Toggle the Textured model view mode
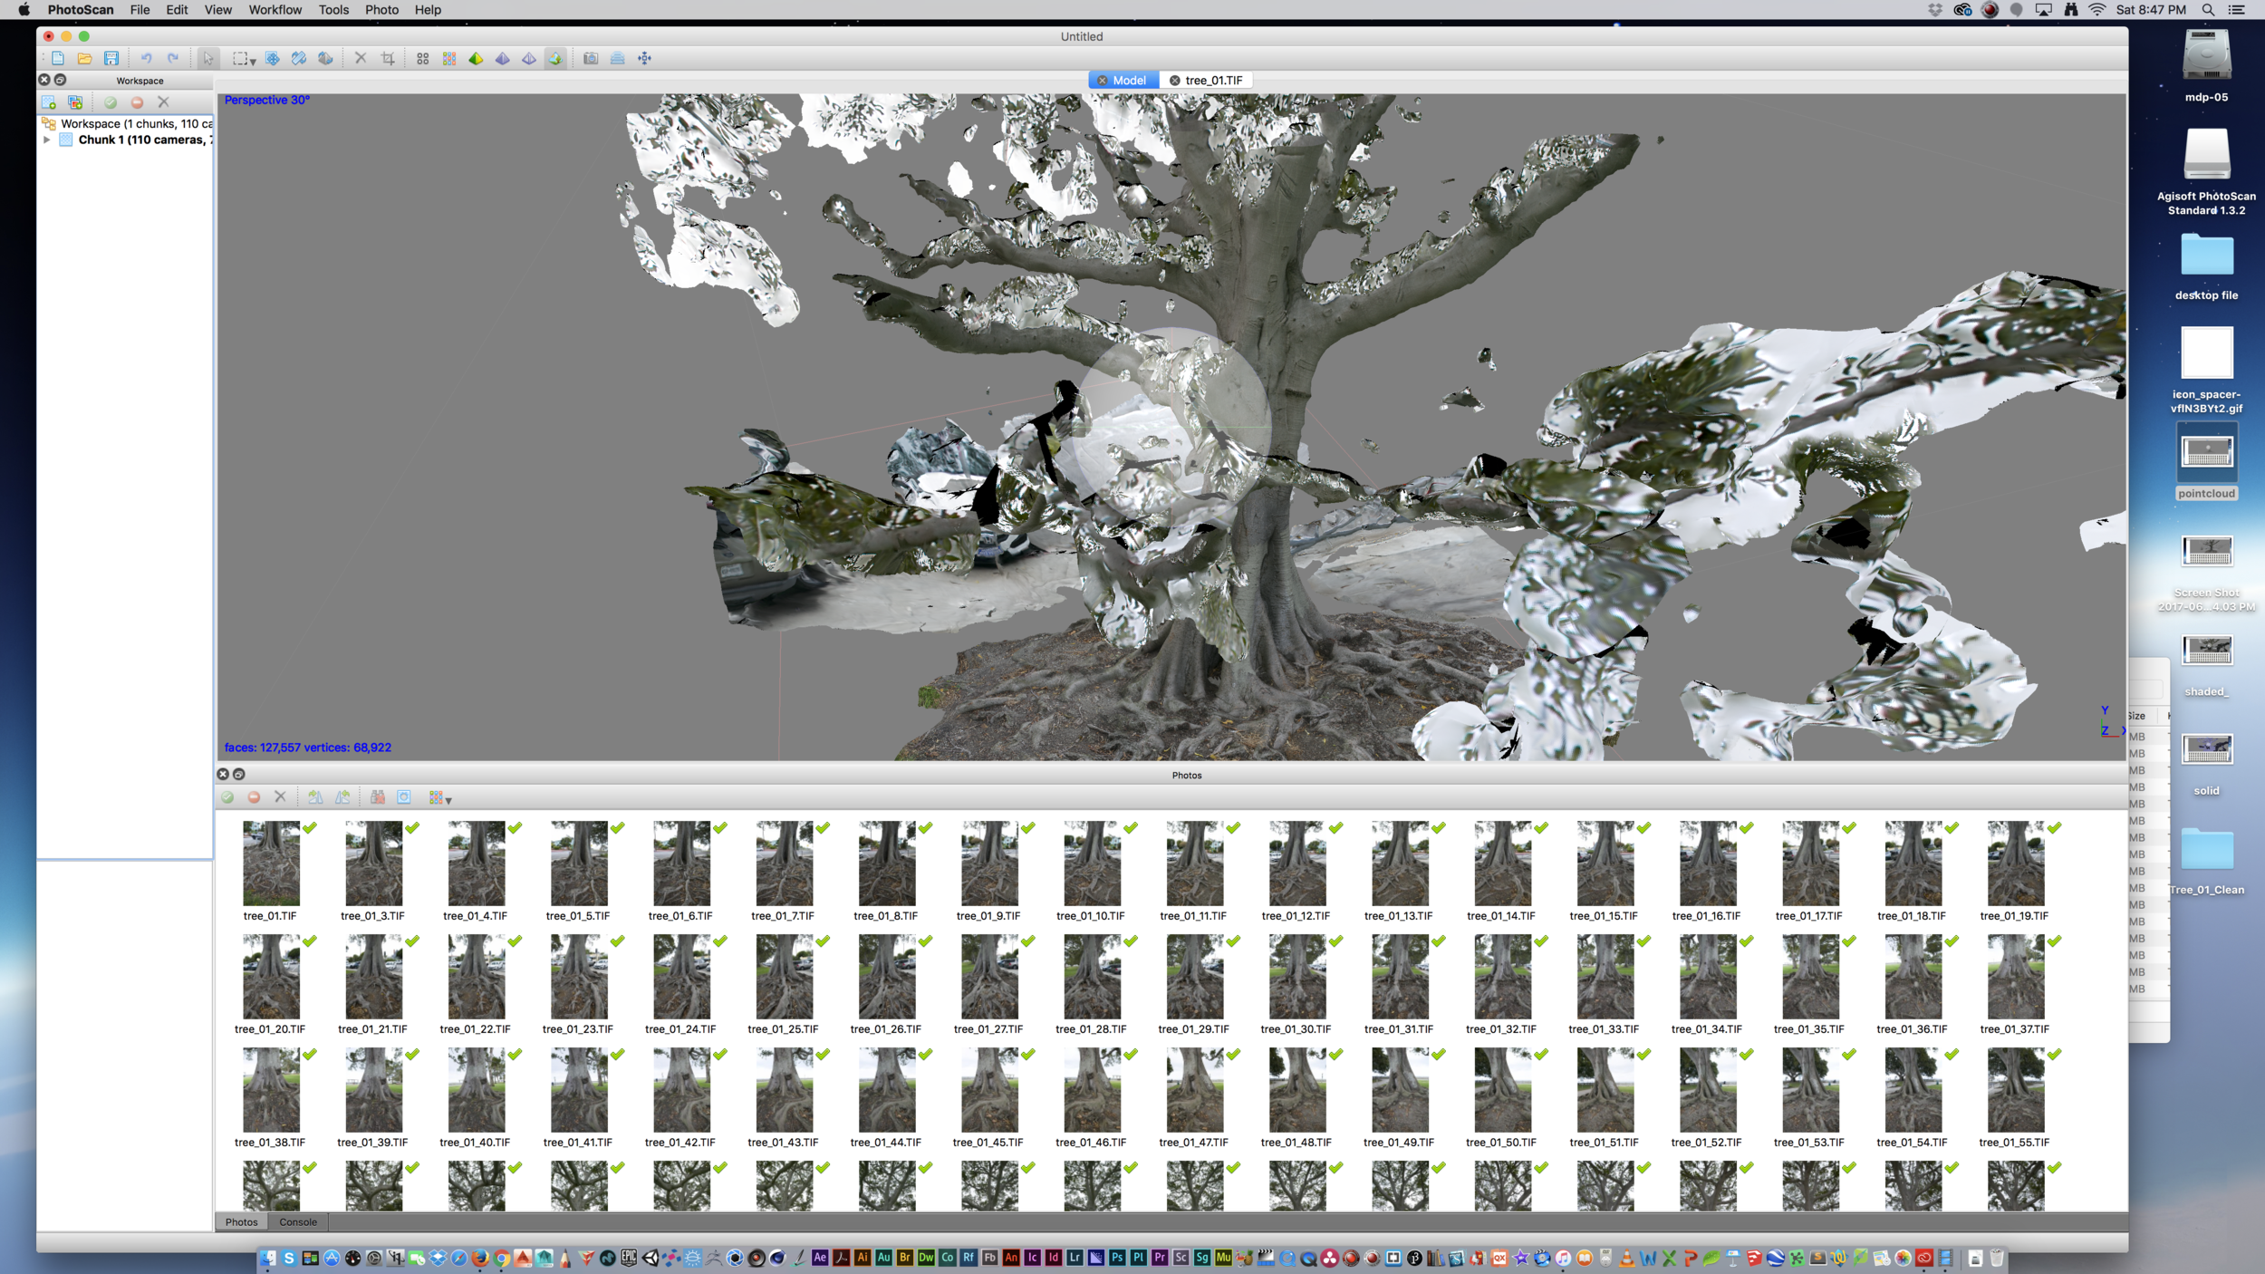The width and height of the screenshot is (2265, 1274). tap(555, 59)
